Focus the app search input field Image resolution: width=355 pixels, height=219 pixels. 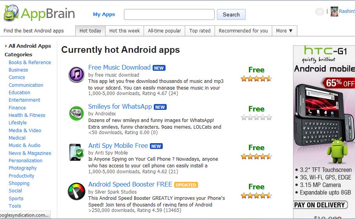(x=169, y=14)
